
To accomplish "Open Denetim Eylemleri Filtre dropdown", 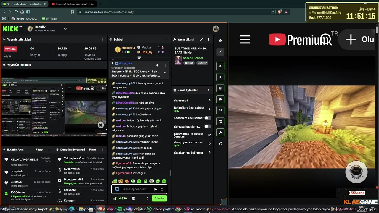I will tap(93, 149).
